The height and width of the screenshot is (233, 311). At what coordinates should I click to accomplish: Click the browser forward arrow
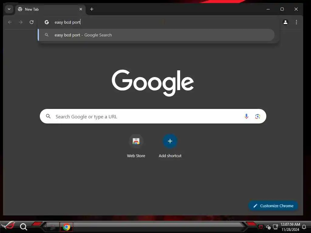[x=21, y=22]
